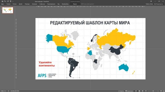Click the zoom out minus button

(148, 91)
